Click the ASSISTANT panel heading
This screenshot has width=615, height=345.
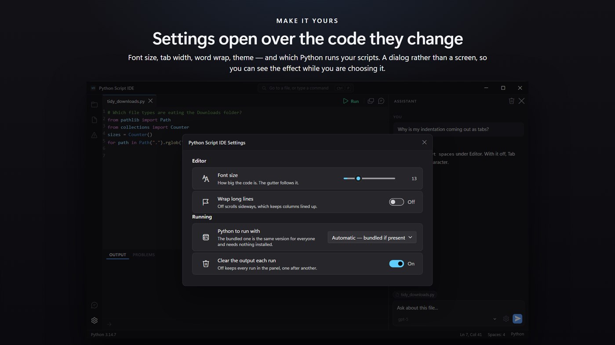(405, 101)
